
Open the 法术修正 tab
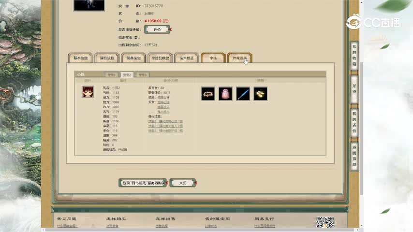(187, 58)
